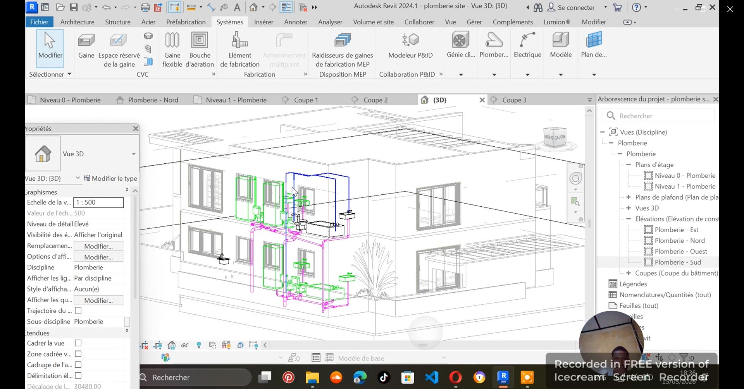
Task: Click the help question mark icon
Action: pos(636,7)
